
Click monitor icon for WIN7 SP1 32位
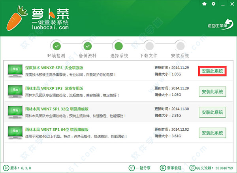click(15, 112)
